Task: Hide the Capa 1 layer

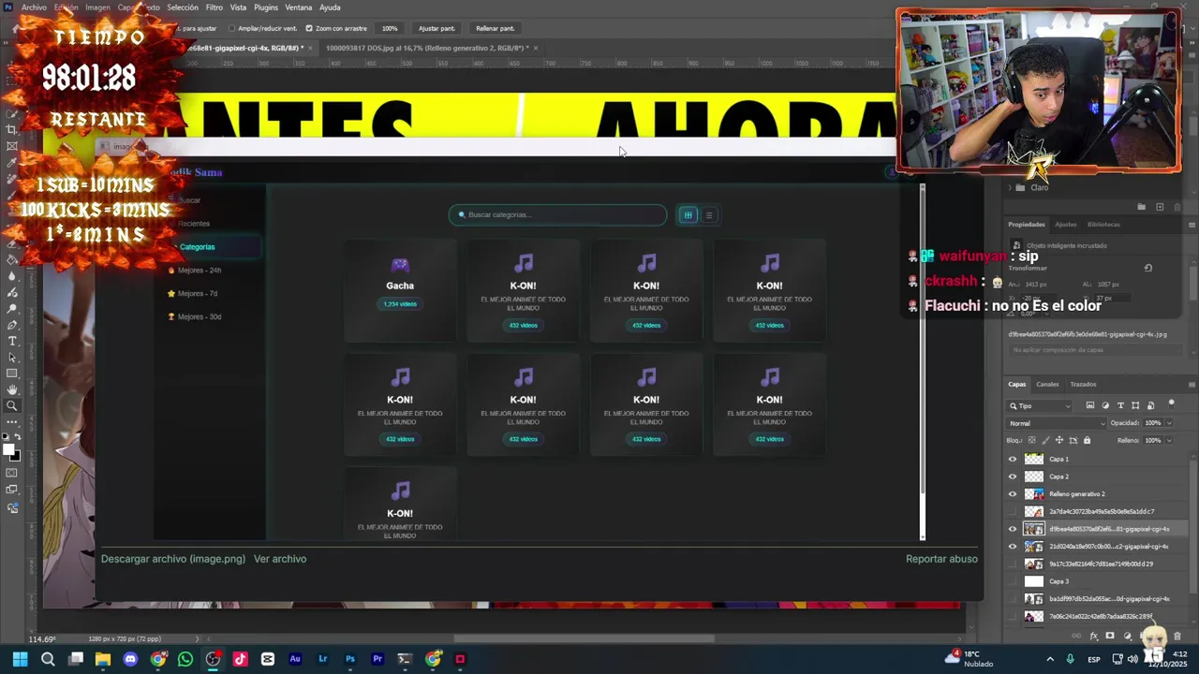Action: (x=1012, y=460)
